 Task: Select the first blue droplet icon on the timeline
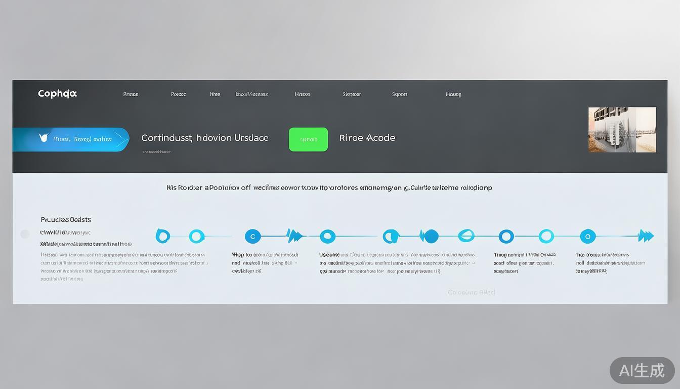[x=163, y=235]
